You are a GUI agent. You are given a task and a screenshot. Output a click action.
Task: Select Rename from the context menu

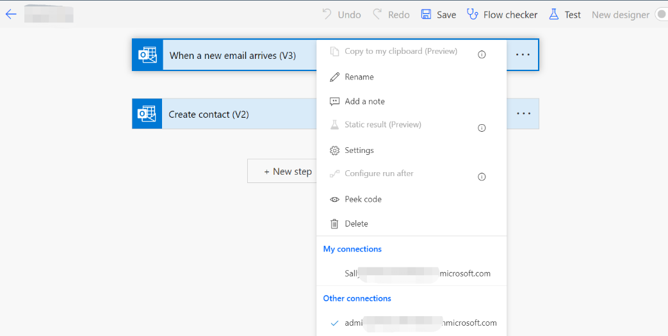pyautogui.click(x=359, y=77)
